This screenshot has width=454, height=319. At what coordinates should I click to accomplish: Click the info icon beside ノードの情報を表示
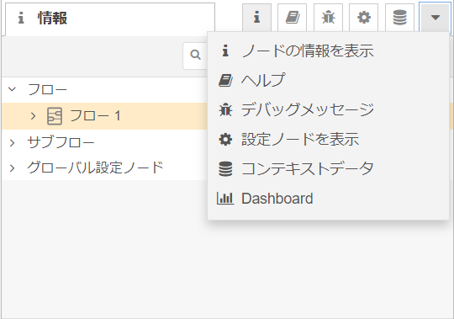coord(225,51)
